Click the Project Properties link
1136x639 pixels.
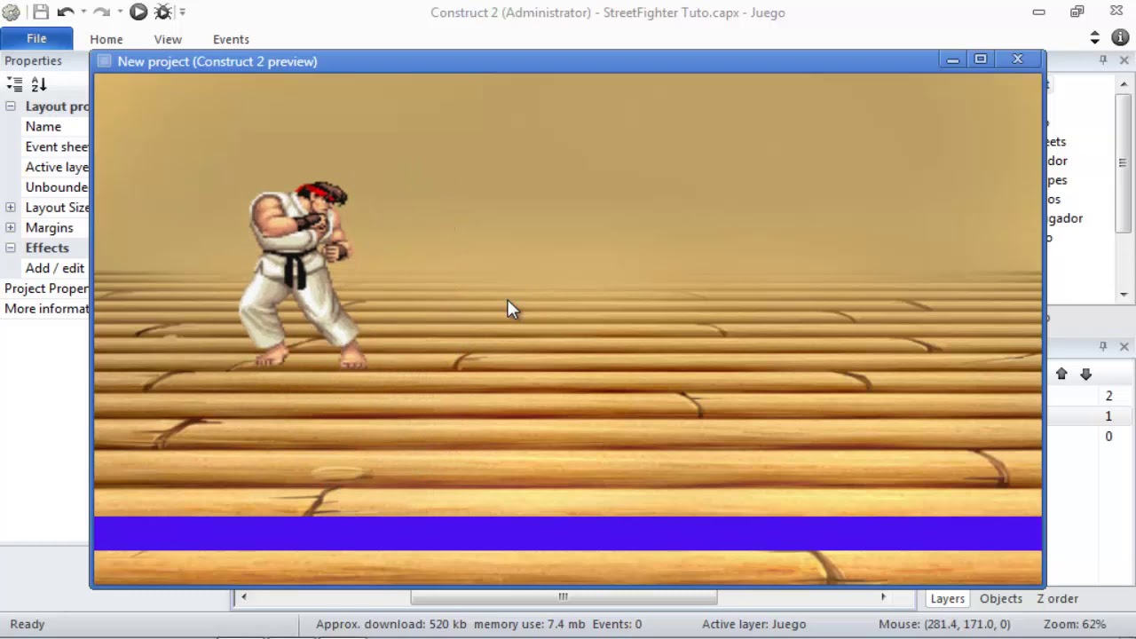click(x=46, y=288)
